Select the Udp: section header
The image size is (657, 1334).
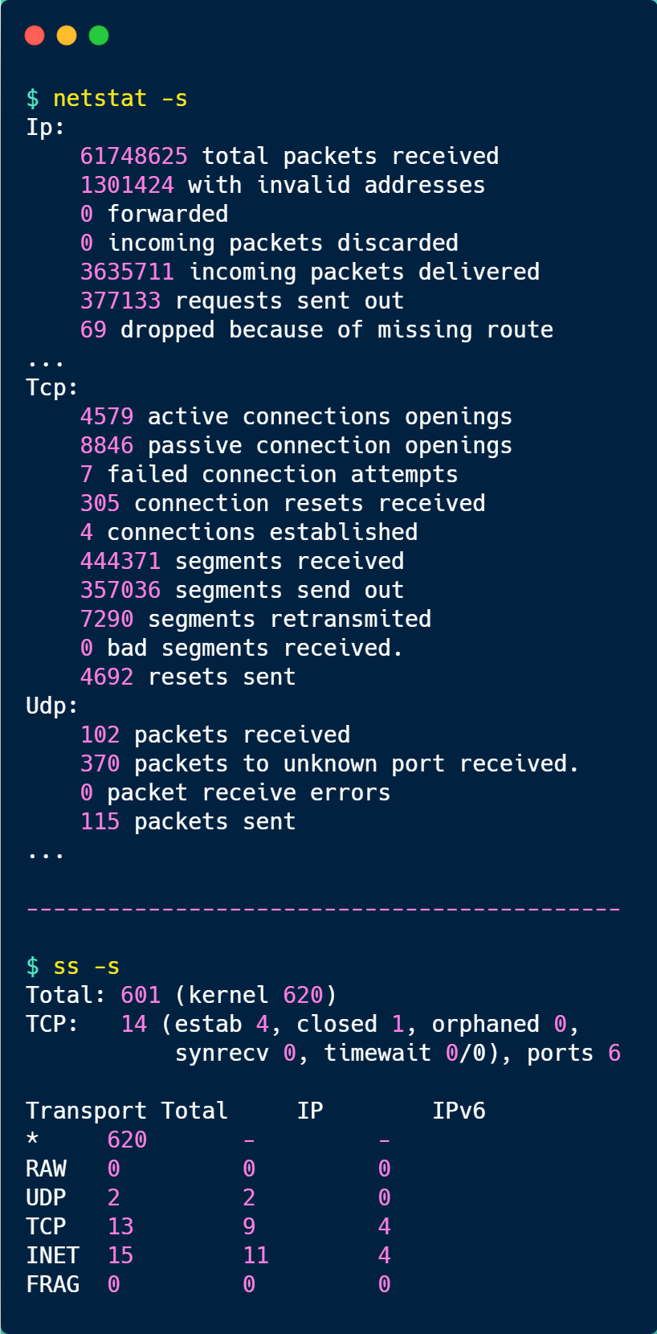[52, 706]
